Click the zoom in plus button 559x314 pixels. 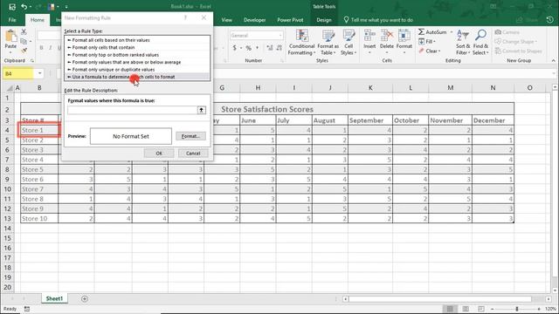point(539,309)
